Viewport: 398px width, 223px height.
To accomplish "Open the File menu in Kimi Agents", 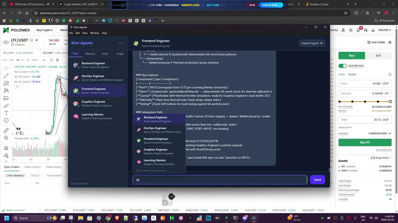I will (71, 33).
